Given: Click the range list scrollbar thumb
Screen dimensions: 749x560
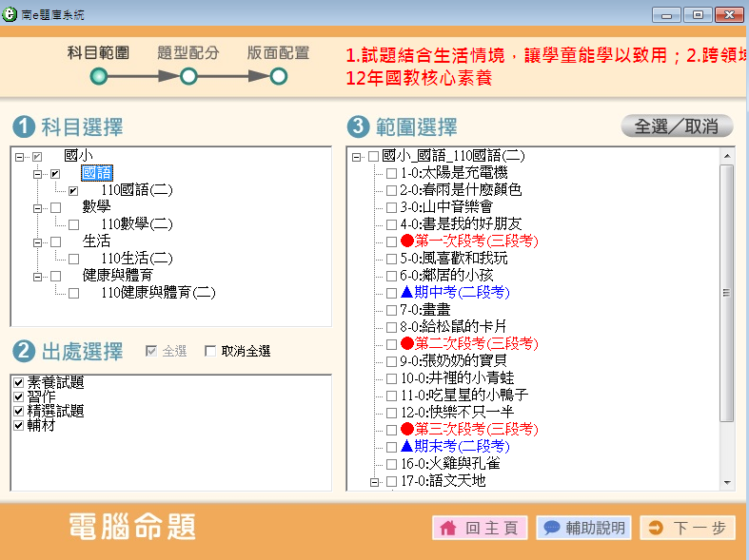Looking at the screenshot, I should tap(726, 293).
